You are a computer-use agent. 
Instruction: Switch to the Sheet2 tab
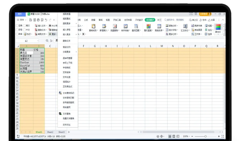click(x=50, y=132)
